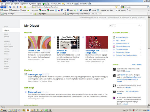
Task: Open Flickr bookmark icon in bookmarks bar
Action: 59,10
